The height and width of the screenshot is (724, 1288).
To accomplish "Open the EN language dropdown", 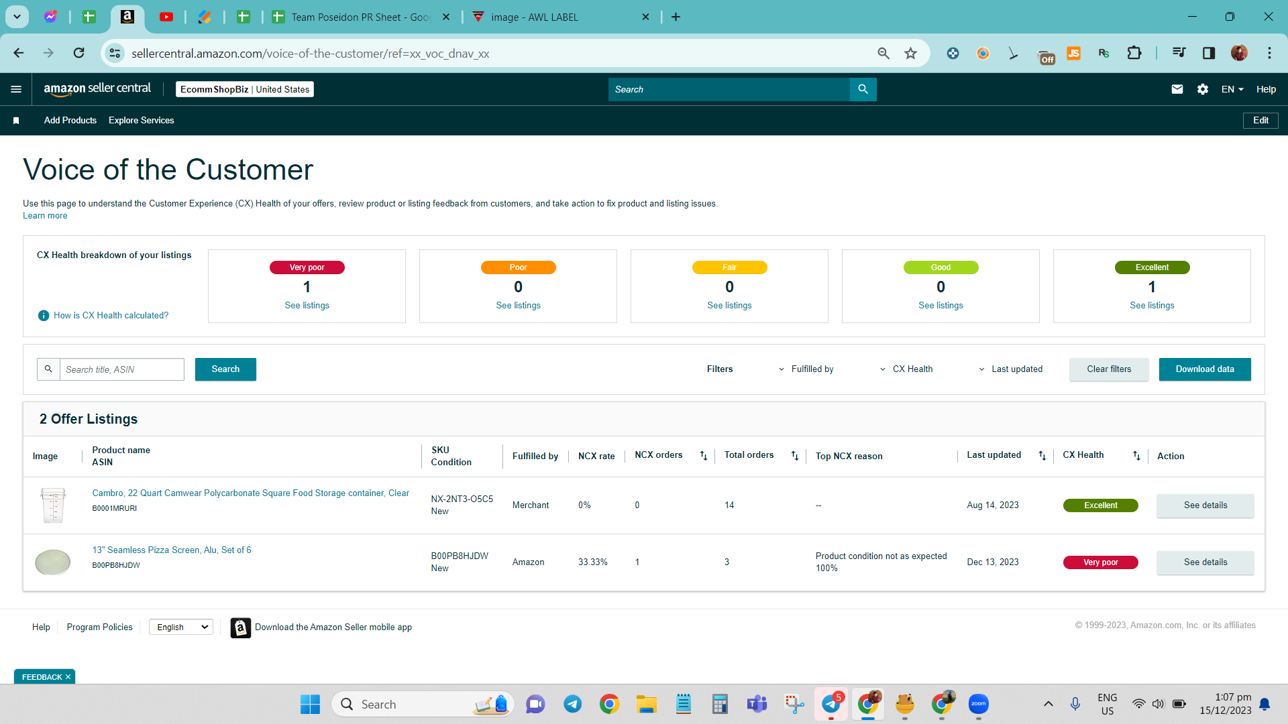I will 1232,89.
